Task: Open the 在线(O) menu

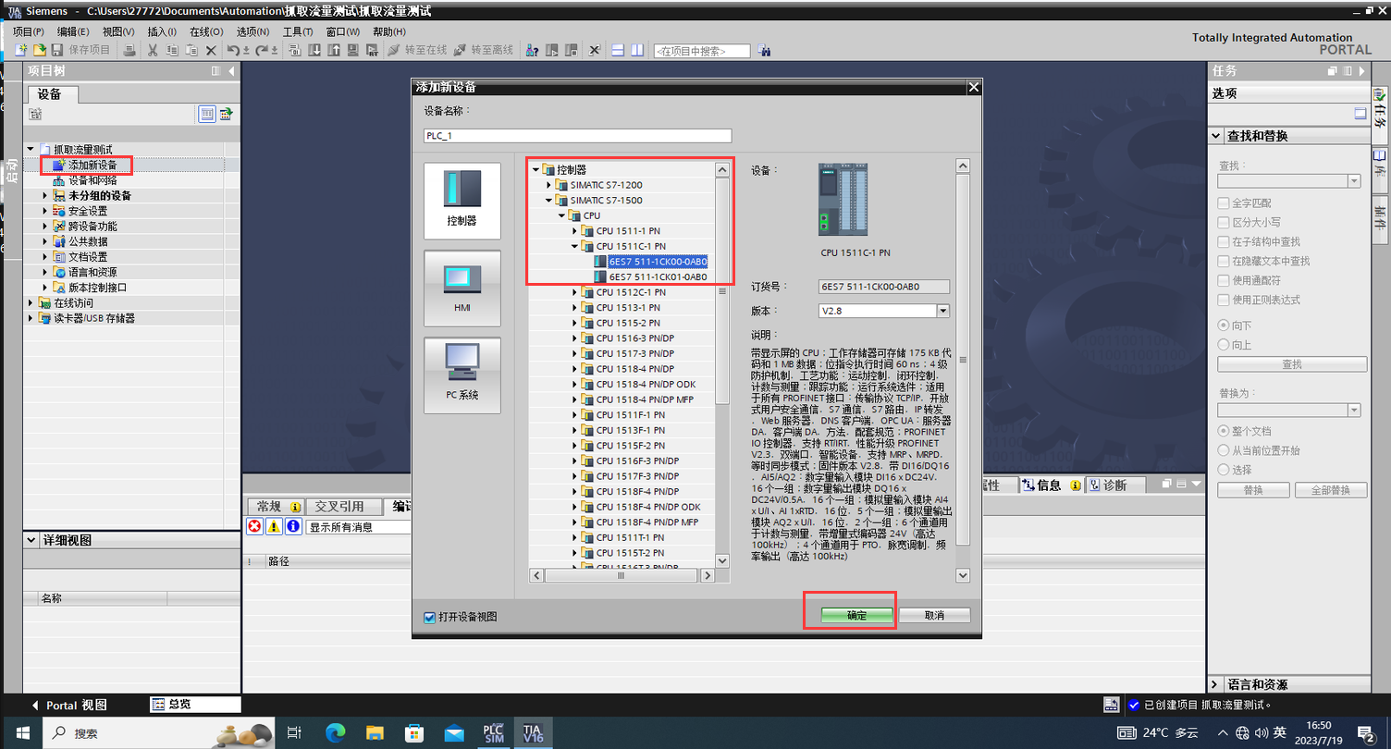Action: (206, 31)
